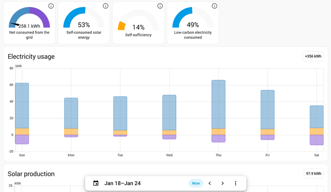This screenshot has height=192, width=331.
Task: Click Thursday's blue grid consumption bar
Action: click(x=218, y=104)
